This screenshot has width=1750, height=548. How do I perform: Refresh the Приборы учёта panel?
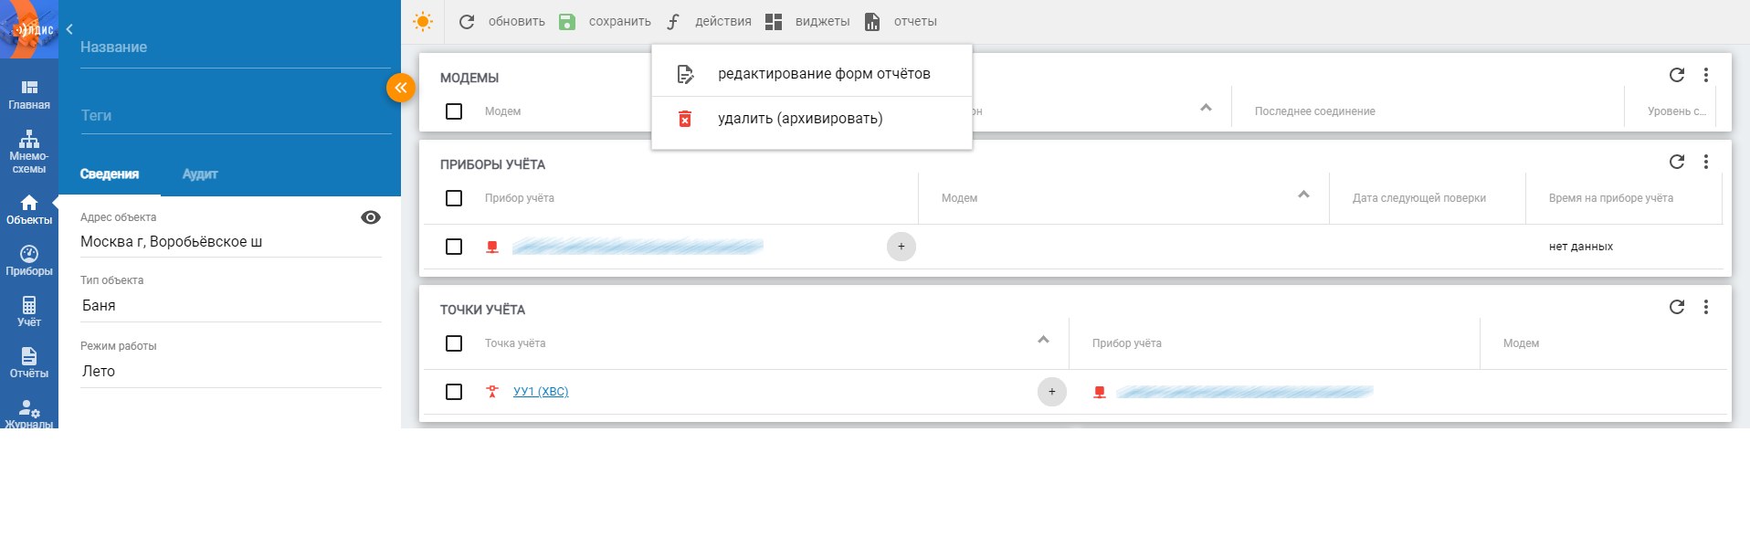point(1677,162)
